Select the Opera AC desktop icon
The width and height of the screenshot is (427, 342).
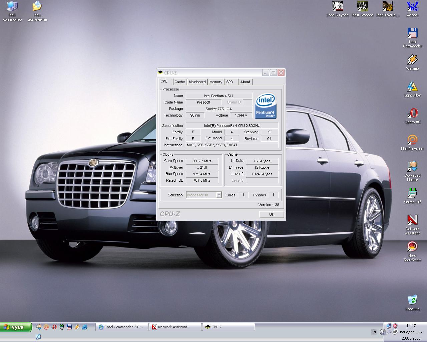pyautogui.click(x=412, y=116)
